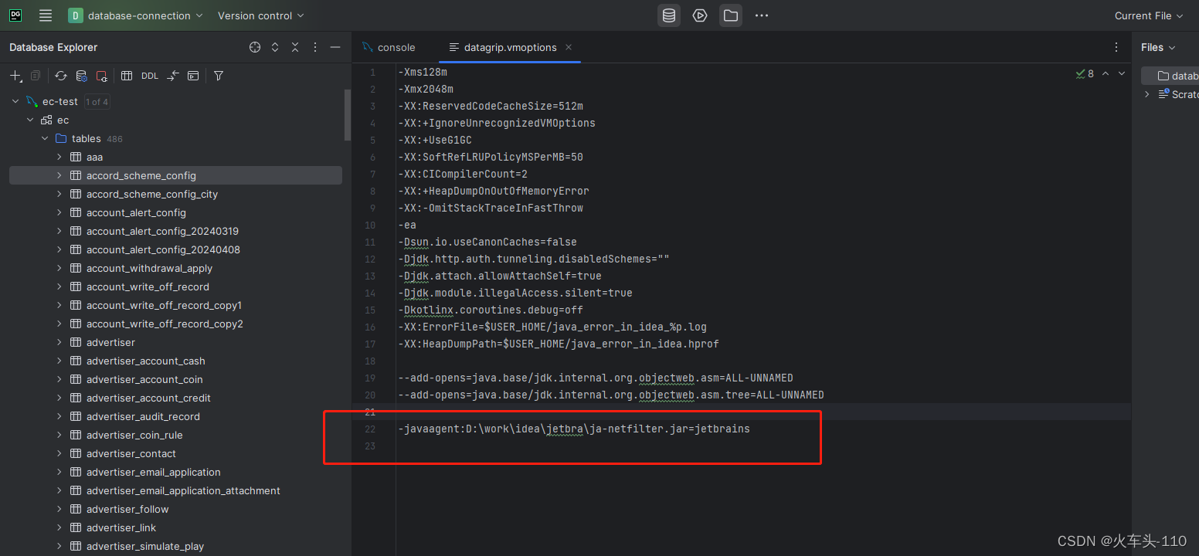Click the duplicate data source icon

pyautogui.click(x=36, y=76)
